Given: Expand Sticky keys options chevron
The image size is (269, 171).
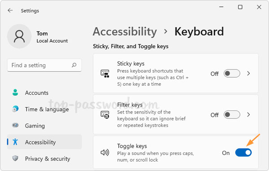Looking at the screenshot, I should 248,74.
